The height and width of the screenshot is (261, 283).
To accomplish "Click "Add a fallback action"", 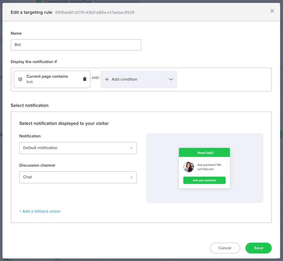I will coord(40,211).
